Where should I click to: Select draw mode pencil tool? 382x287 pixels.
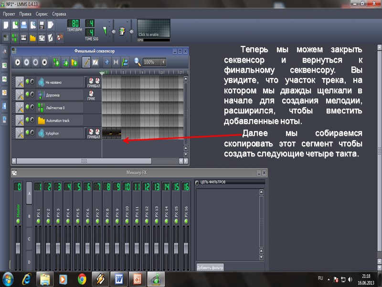point(86,62)
